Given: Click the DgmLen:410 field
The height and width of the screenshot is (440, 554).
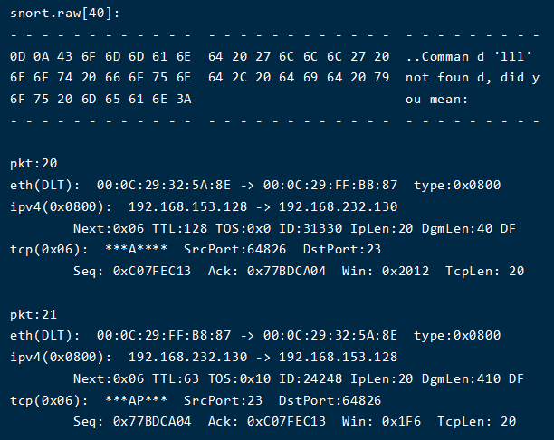Looking at the screenshot, I should tap(461, 378).
